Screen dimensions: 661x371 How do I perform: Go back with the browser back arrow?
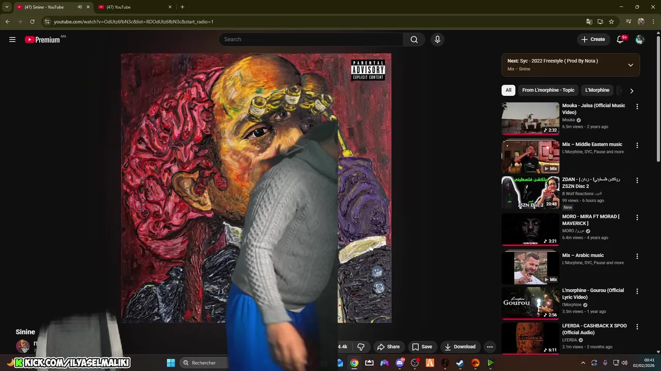coord(7,22)
